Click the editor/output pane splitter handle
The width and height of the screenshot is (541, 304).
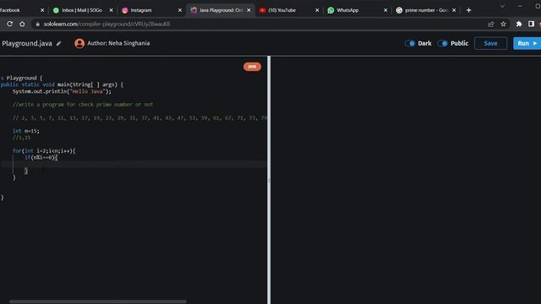[x=269, y=180]
